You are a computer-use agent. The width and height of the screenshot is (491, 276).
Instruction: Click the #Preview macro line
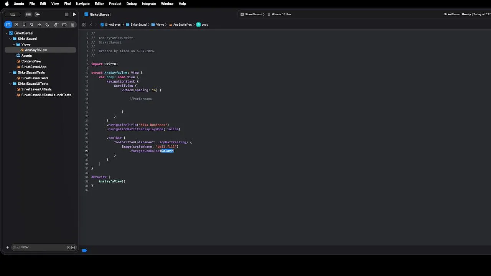pos(101,177)
